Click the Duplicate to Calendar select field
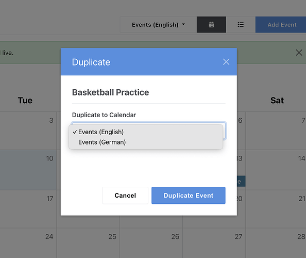This screenshot has width=306, height=258. click(149, 131)
